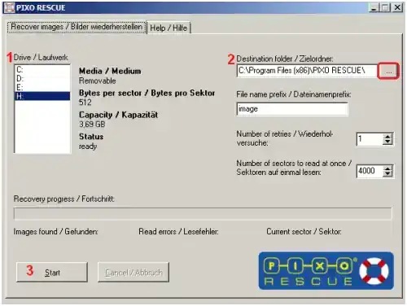Click the 'Bytes per sector / Bytes pro Sektor' heading
407x306 pixels.
(x=147, y=93)
